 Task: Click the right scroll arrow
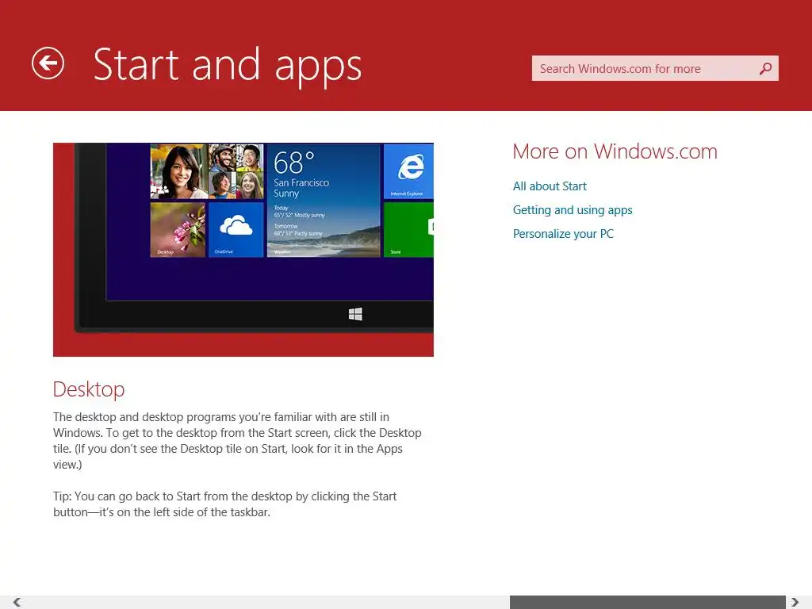(x=795, y=602)
